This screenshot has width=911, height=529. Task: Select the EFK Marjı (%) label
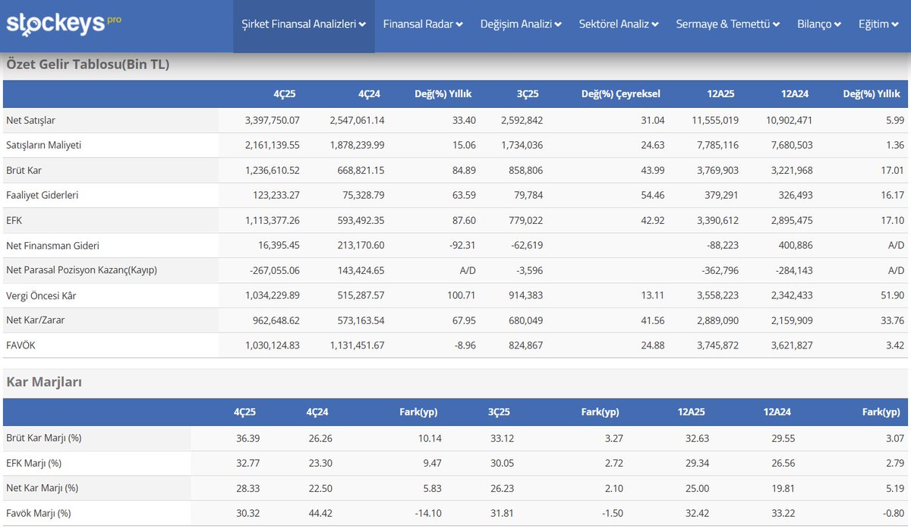33,463
